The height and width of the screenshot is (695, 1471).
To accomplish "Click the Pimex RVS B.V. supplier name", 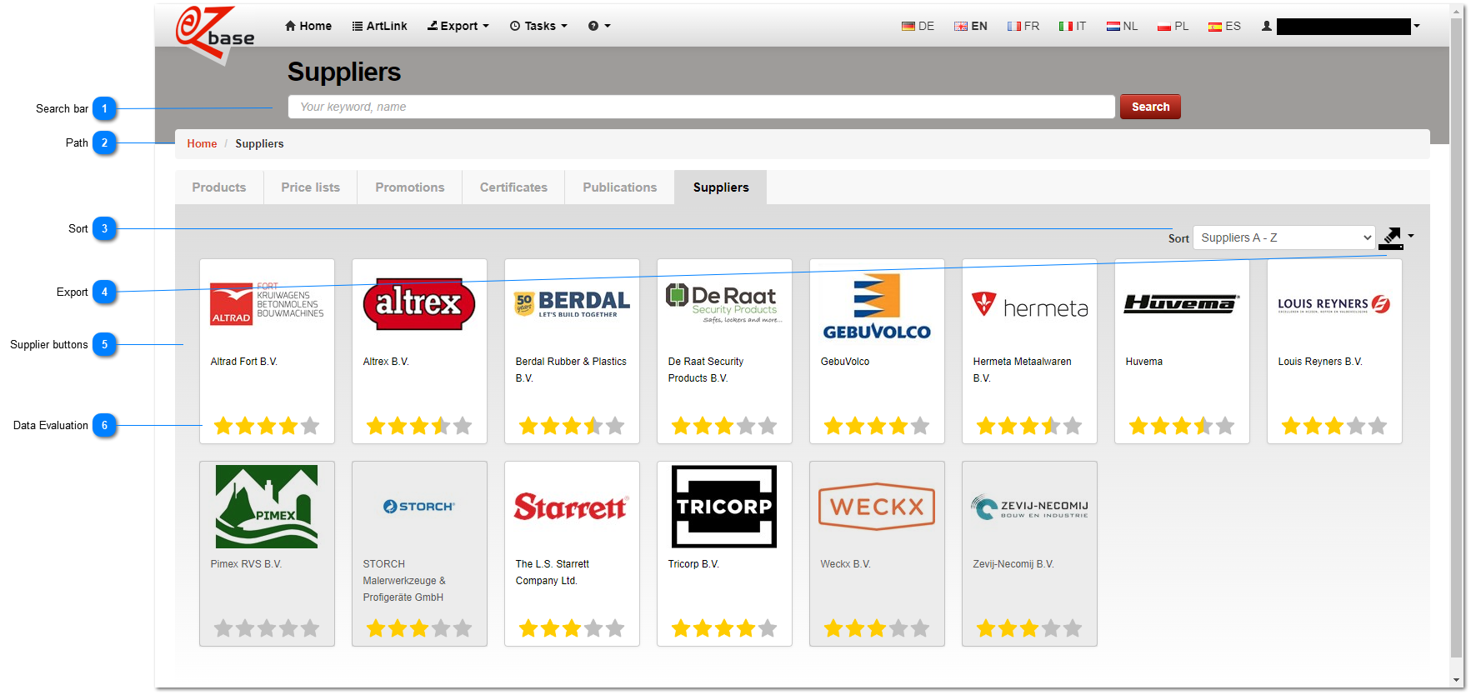I will pos(246,564).
